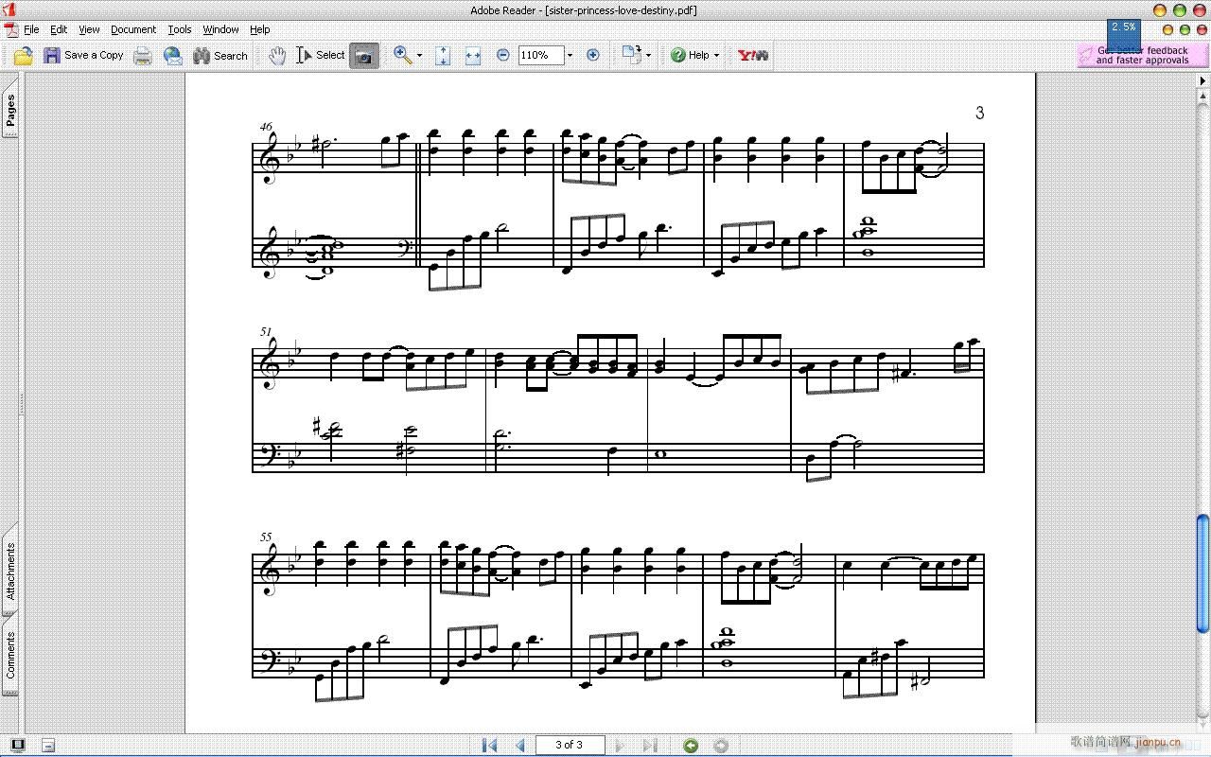The image size is (1211, 757).
Task: Go to previous page arrow
Action: [520, 745]
